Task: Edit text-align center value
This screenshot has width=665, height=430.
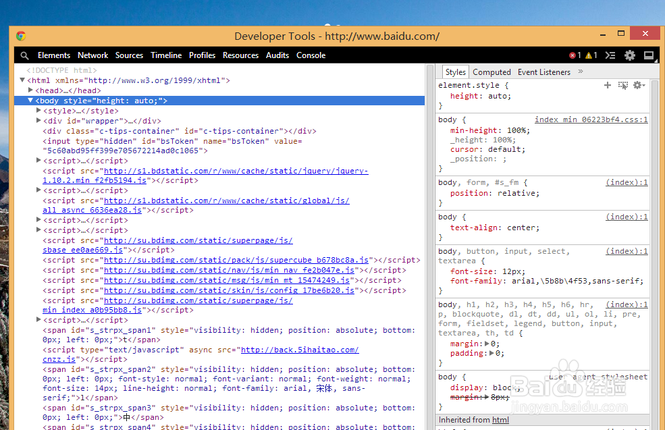Action: point(521,227)
